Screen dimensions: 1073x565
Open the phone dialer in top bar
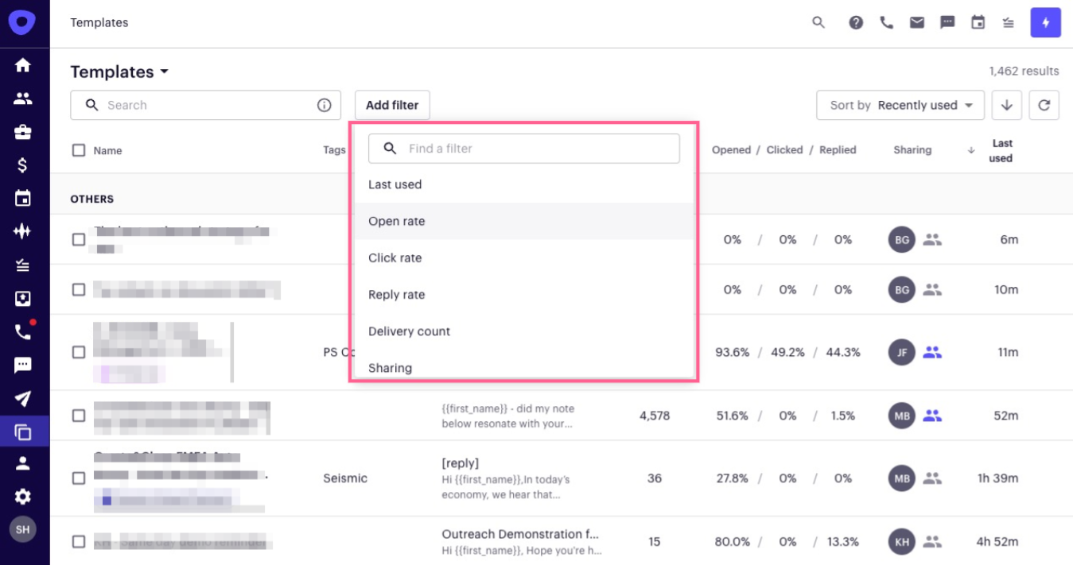point(887,22)
